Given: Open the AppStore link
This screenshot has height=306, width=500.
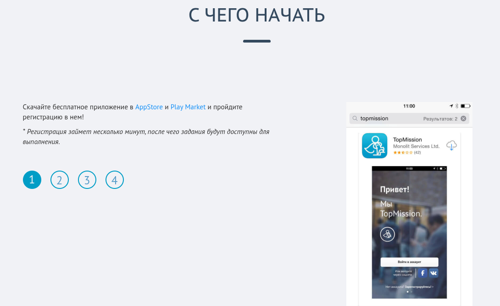Looking at the screenshot, I should (x=149, y=107).
